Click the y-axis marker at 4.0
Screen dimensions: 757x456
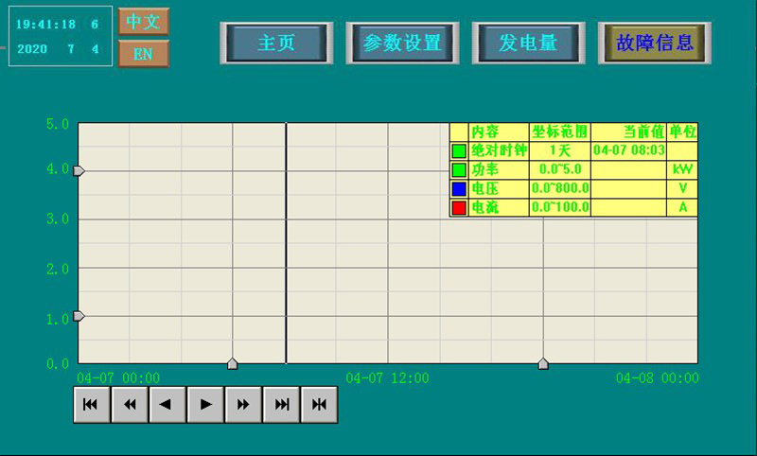point(79,170)
